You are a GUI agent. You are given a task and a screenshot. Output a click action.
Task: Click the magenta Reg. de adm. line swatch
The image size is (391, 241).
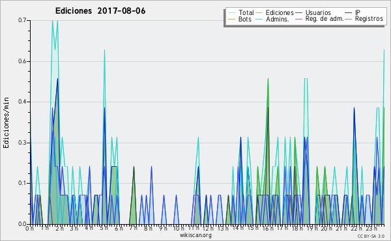coord(298,19)
